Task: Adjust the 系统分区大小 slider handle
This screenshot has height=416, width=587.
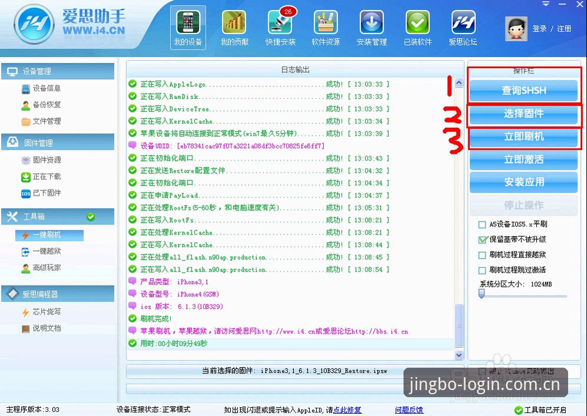Action: pyautogui.click(x=482, y=293)
